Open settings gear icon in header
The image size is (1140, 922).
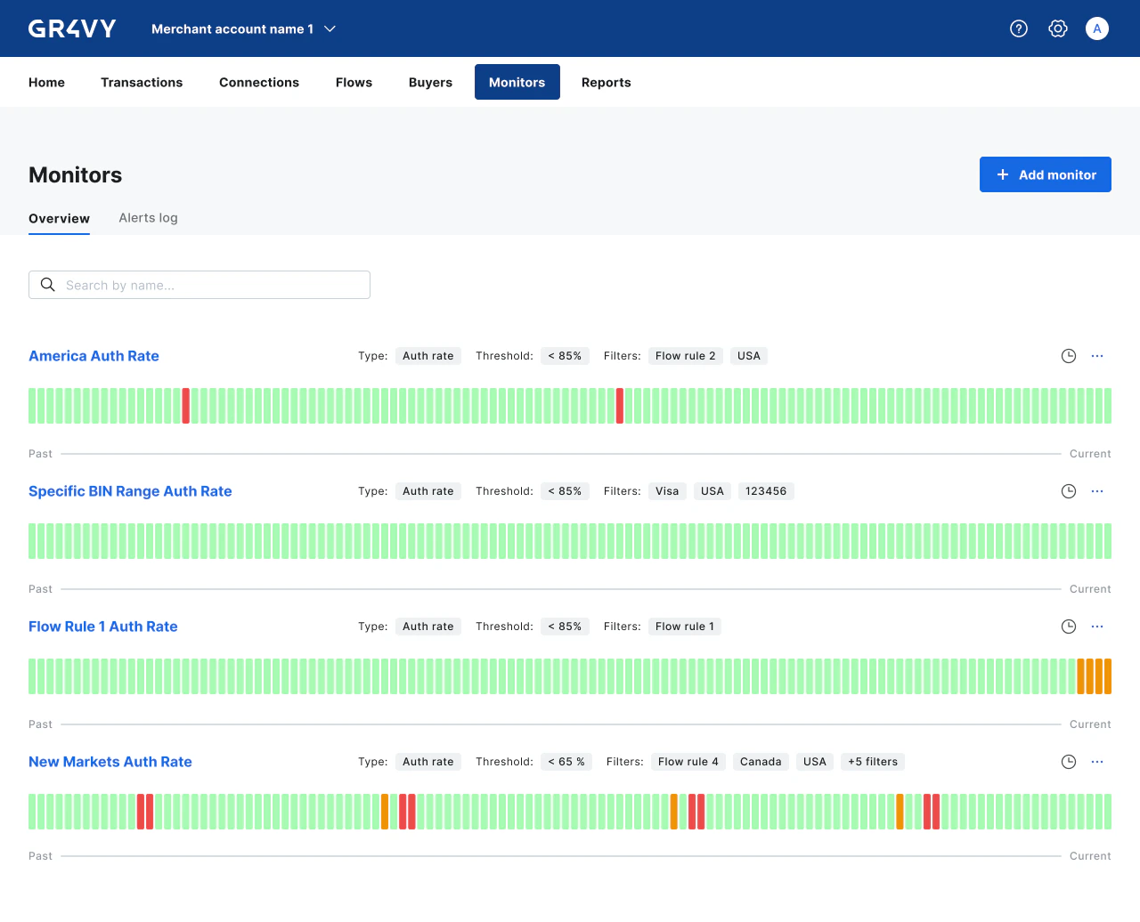[x=1058, y=28]
